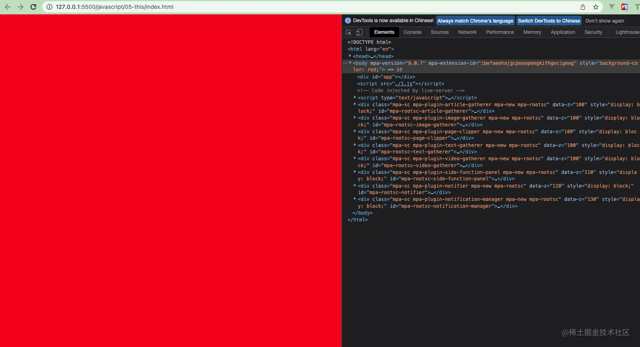Expand the mpa-rootsc-article-gatherer div
This screenshot has height=347, width=640.
coord(355,104)
